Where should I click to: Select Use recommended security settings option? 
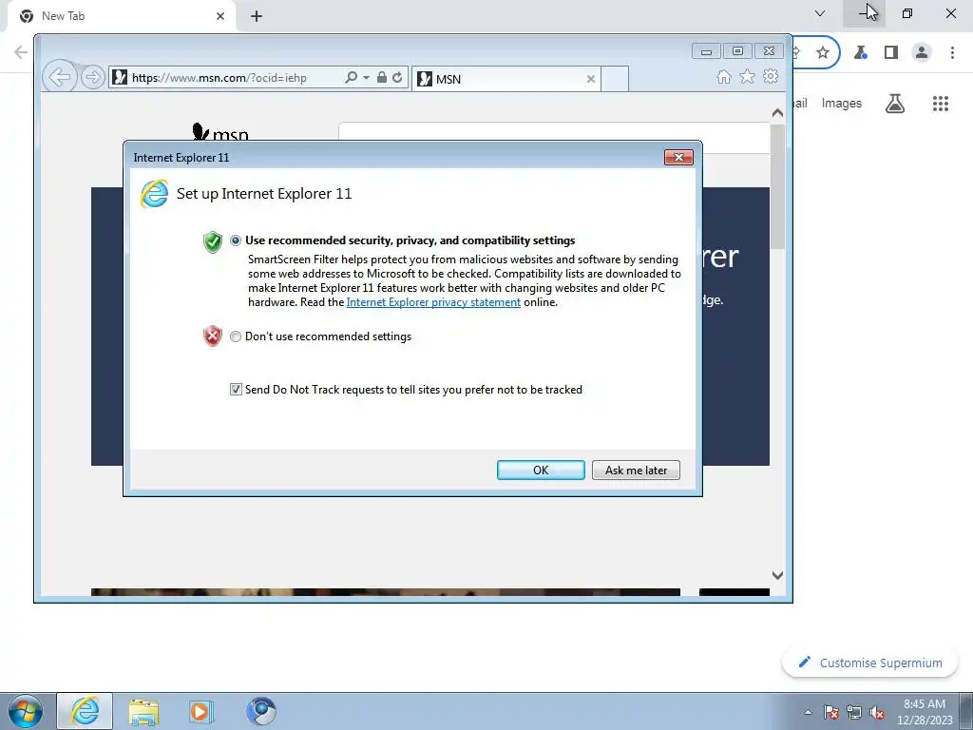pyautogui.click(x=236, y=240)
